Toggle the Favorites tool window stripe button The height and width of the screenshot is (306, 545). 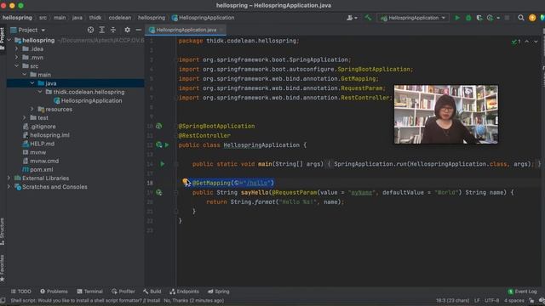(x=3, y=268)
